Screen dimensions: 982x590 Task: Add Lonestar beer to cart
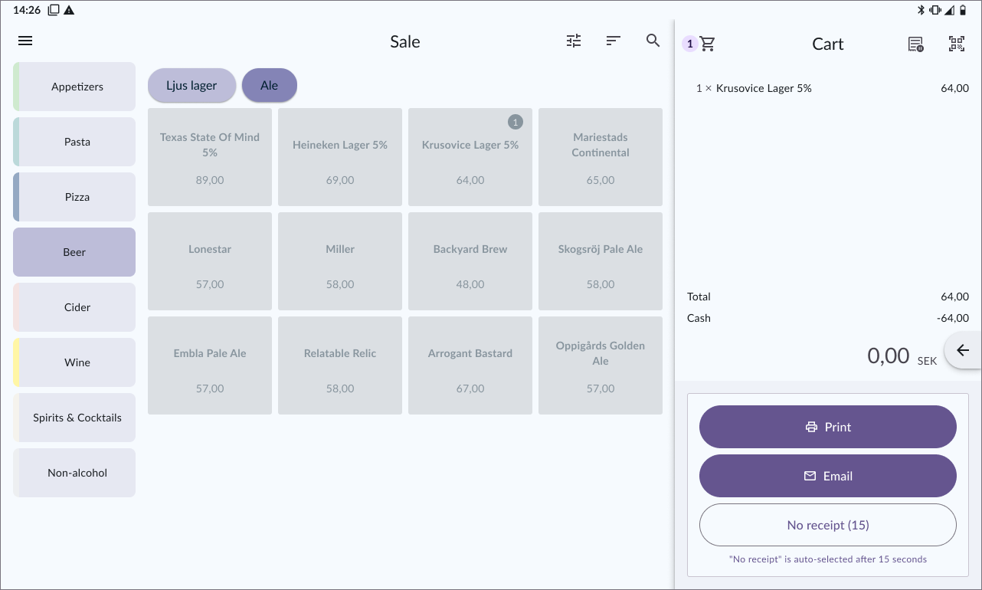click(x=210, y=261)
